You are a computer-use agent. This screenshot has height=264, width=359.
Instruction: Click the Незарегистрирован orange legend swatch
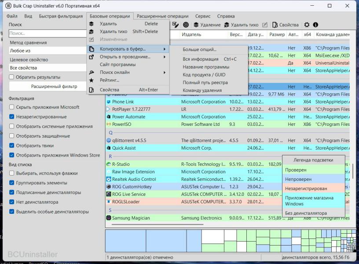pyautogui.click(x=314, y=188)
